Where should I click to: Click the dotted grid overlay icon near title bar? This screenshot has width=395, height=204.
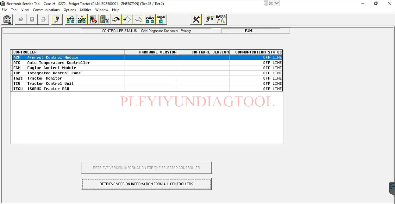(266, 3)
